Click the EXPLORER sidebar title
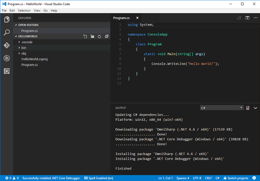Viewport: 260px width, 181px height. click(25, 18)
